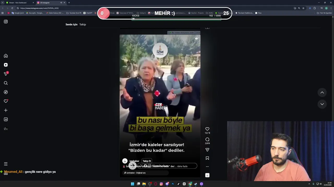Save the reel with bookmark icon
Screen dimensions: 334x187
point(207,158)
